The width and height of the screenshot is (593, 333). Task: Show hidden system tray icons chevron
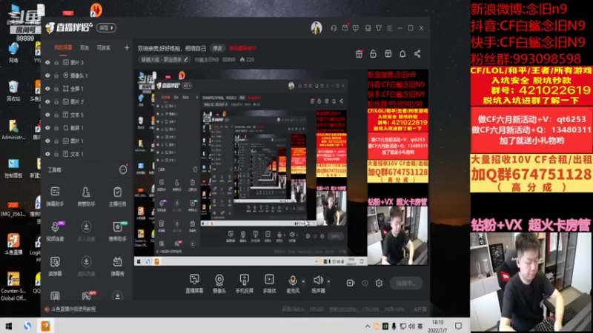[x=367, y=326]
